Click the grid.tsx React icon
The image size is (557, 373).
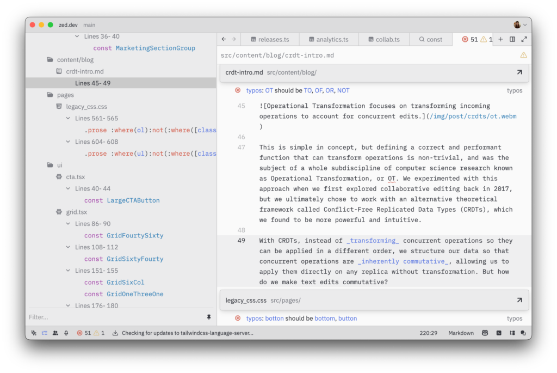(x=59, y=212)
